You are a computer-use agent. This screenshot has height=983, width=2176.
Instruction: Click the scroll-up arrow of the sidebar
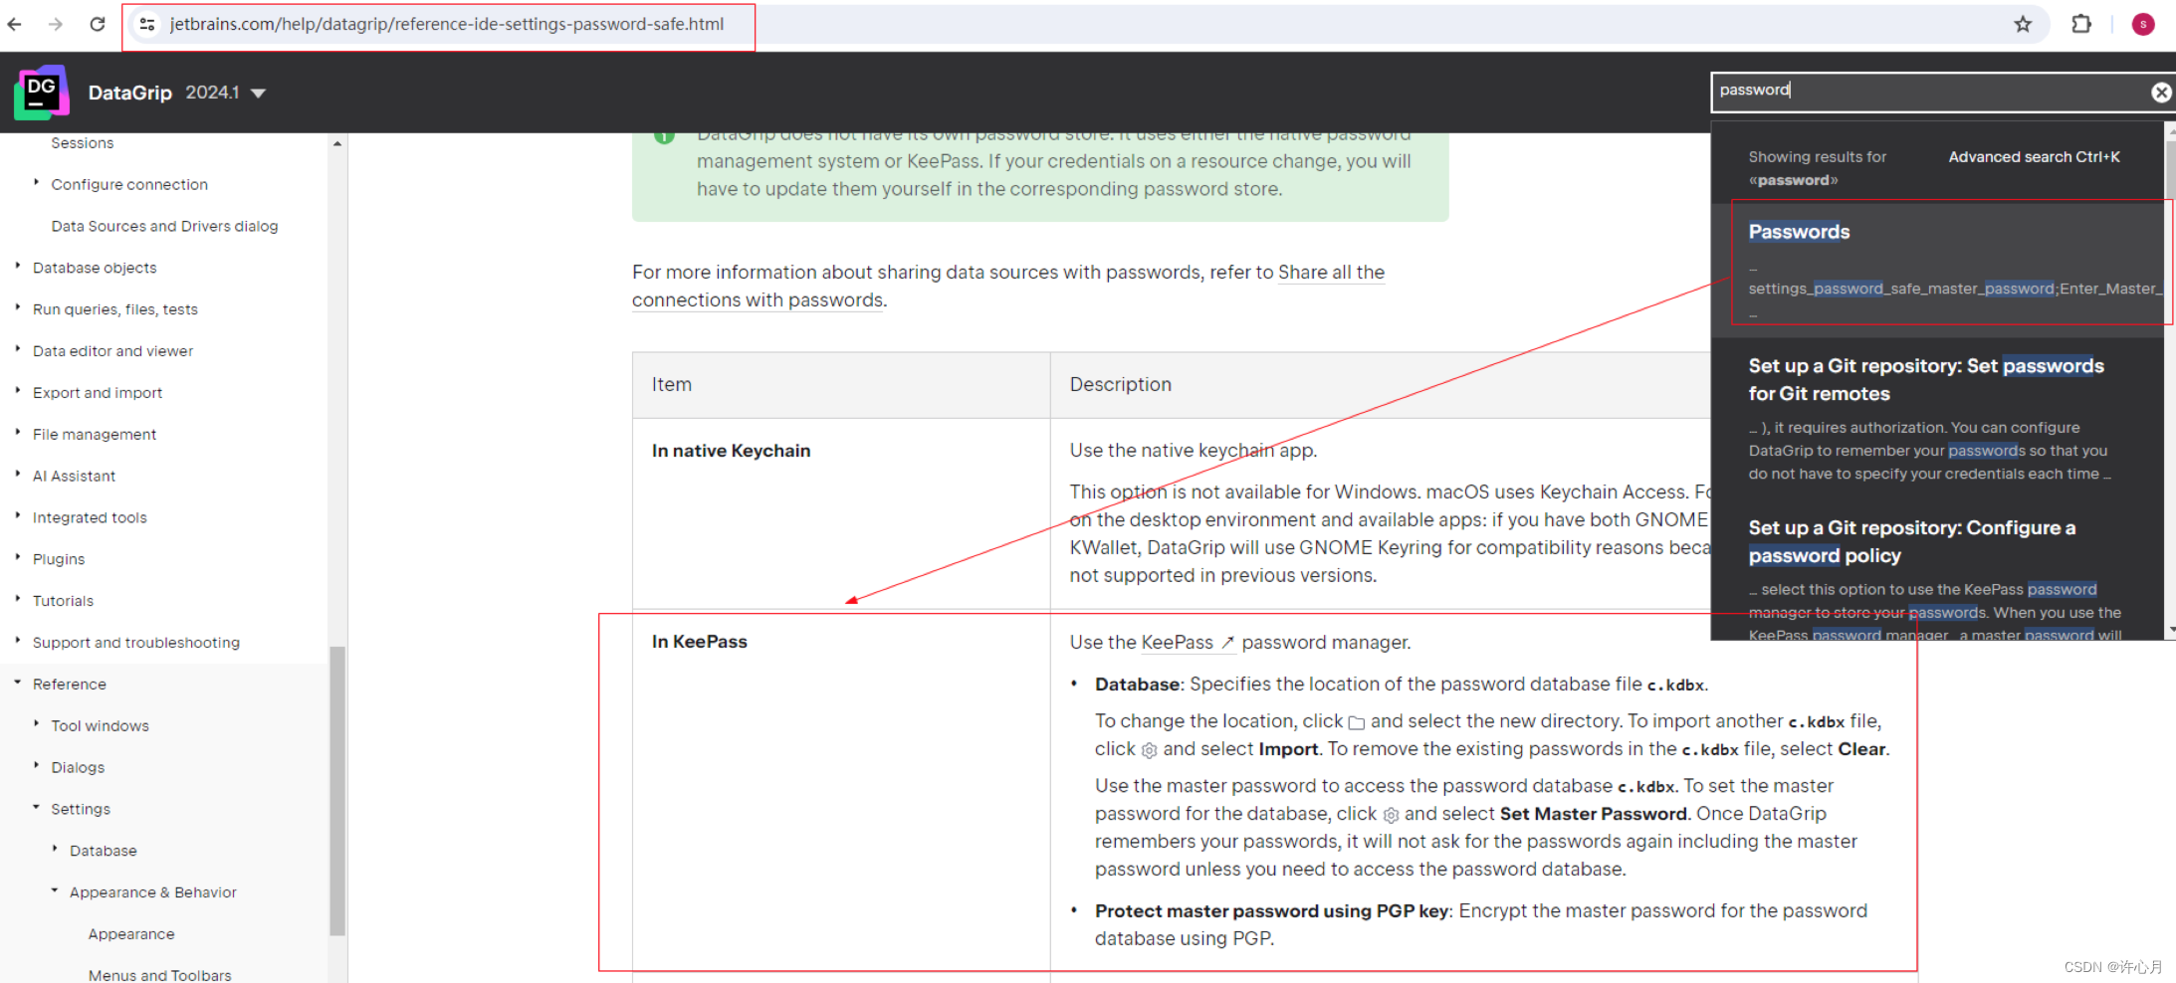pyautogui.click(x=337, y=144)
